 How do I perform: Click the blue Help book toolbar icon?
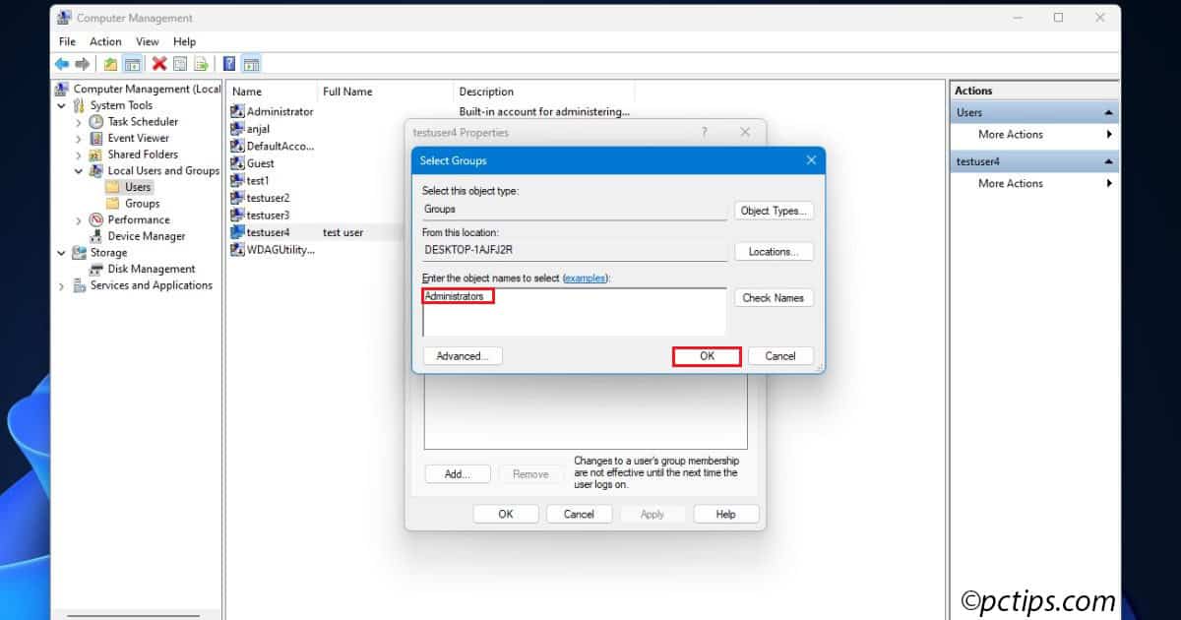coord(229,64)
